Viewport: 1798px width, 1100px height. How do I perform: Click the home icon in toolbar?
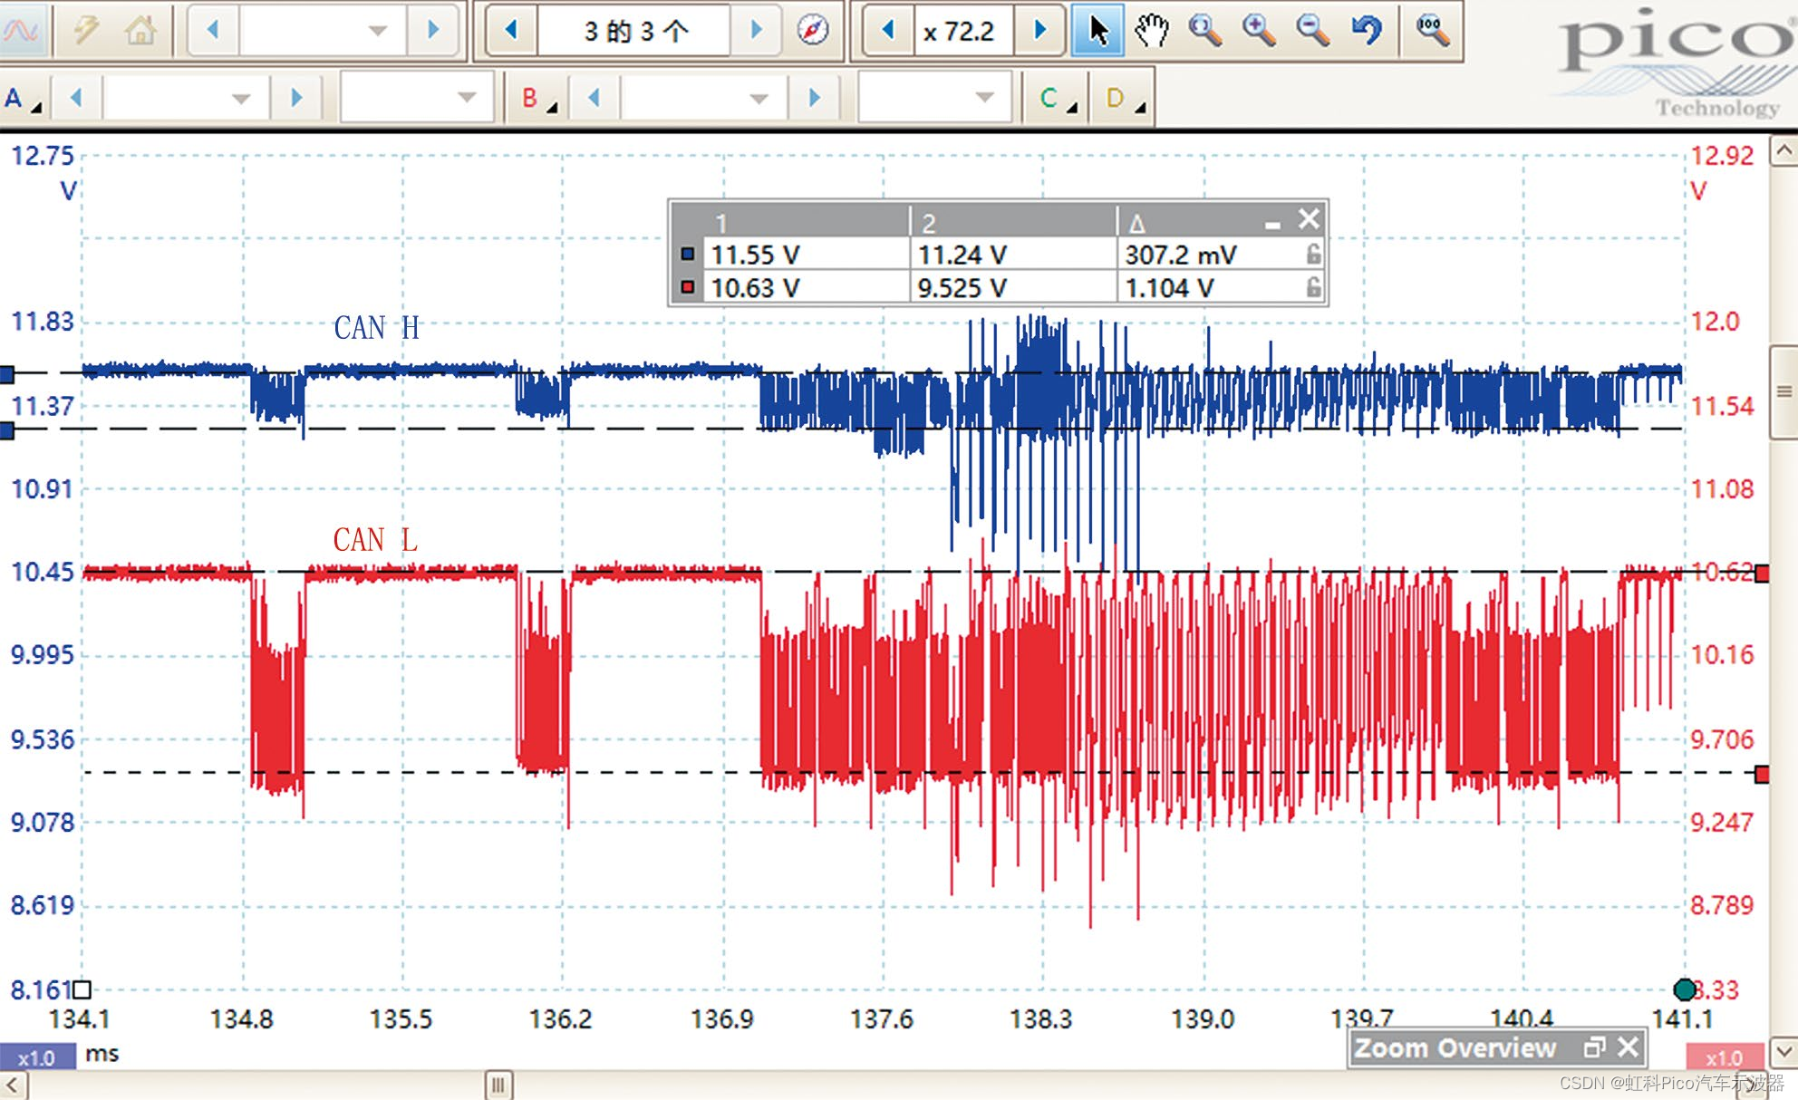(140, 31)
